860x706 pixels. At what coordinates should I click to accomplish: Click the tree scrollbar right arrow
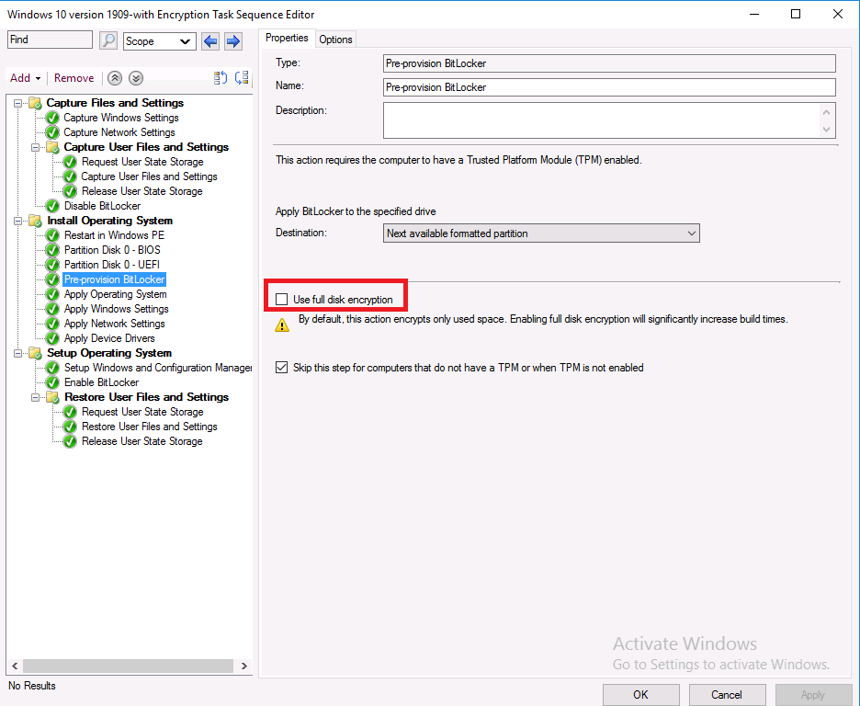coord(244,666)
